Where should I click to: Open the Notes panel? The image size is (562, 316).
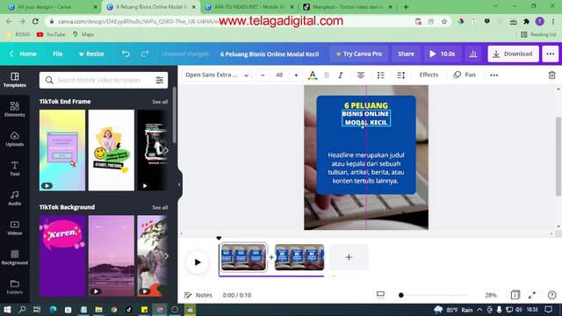198,295
